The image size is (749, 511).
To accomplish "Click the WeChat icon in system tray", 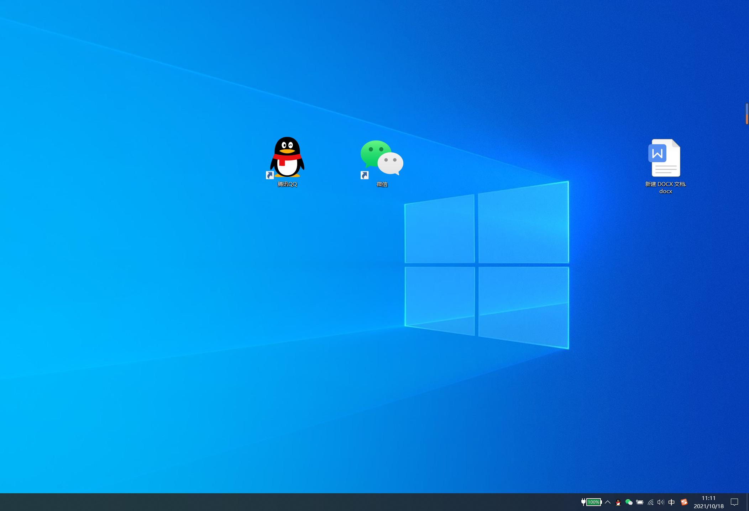I will (x=629, y=502).
